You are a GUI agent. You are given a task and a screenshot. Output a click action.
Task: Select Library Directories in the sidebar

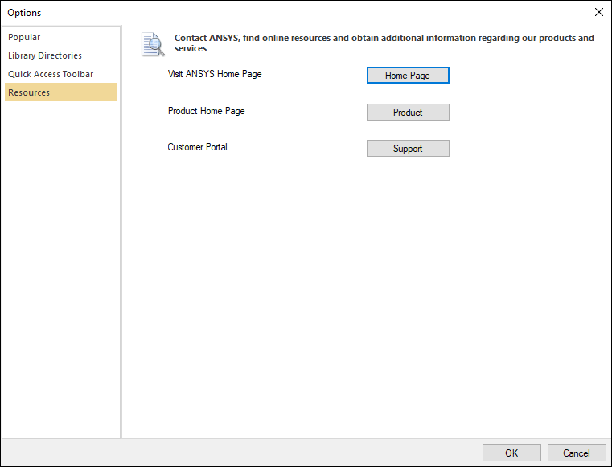[61, 55]
